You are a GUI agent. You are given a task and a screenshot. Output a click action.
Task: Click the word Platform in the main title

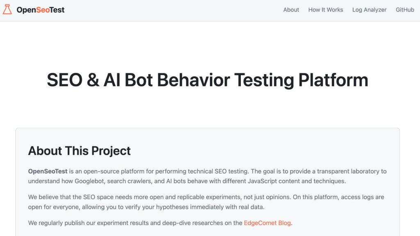coord(333,80)
